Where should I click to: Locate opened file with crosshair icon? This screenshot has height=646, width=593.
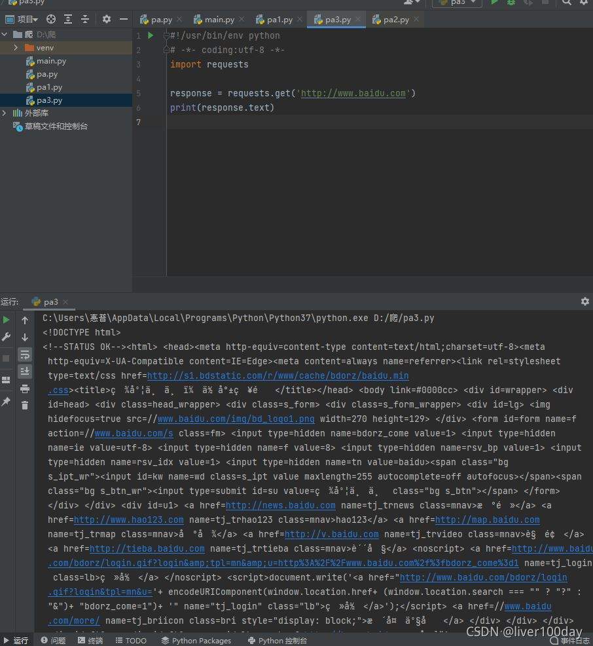51,19
